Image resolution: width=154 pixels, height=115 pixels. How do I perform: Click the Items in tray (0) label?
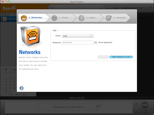77,98
